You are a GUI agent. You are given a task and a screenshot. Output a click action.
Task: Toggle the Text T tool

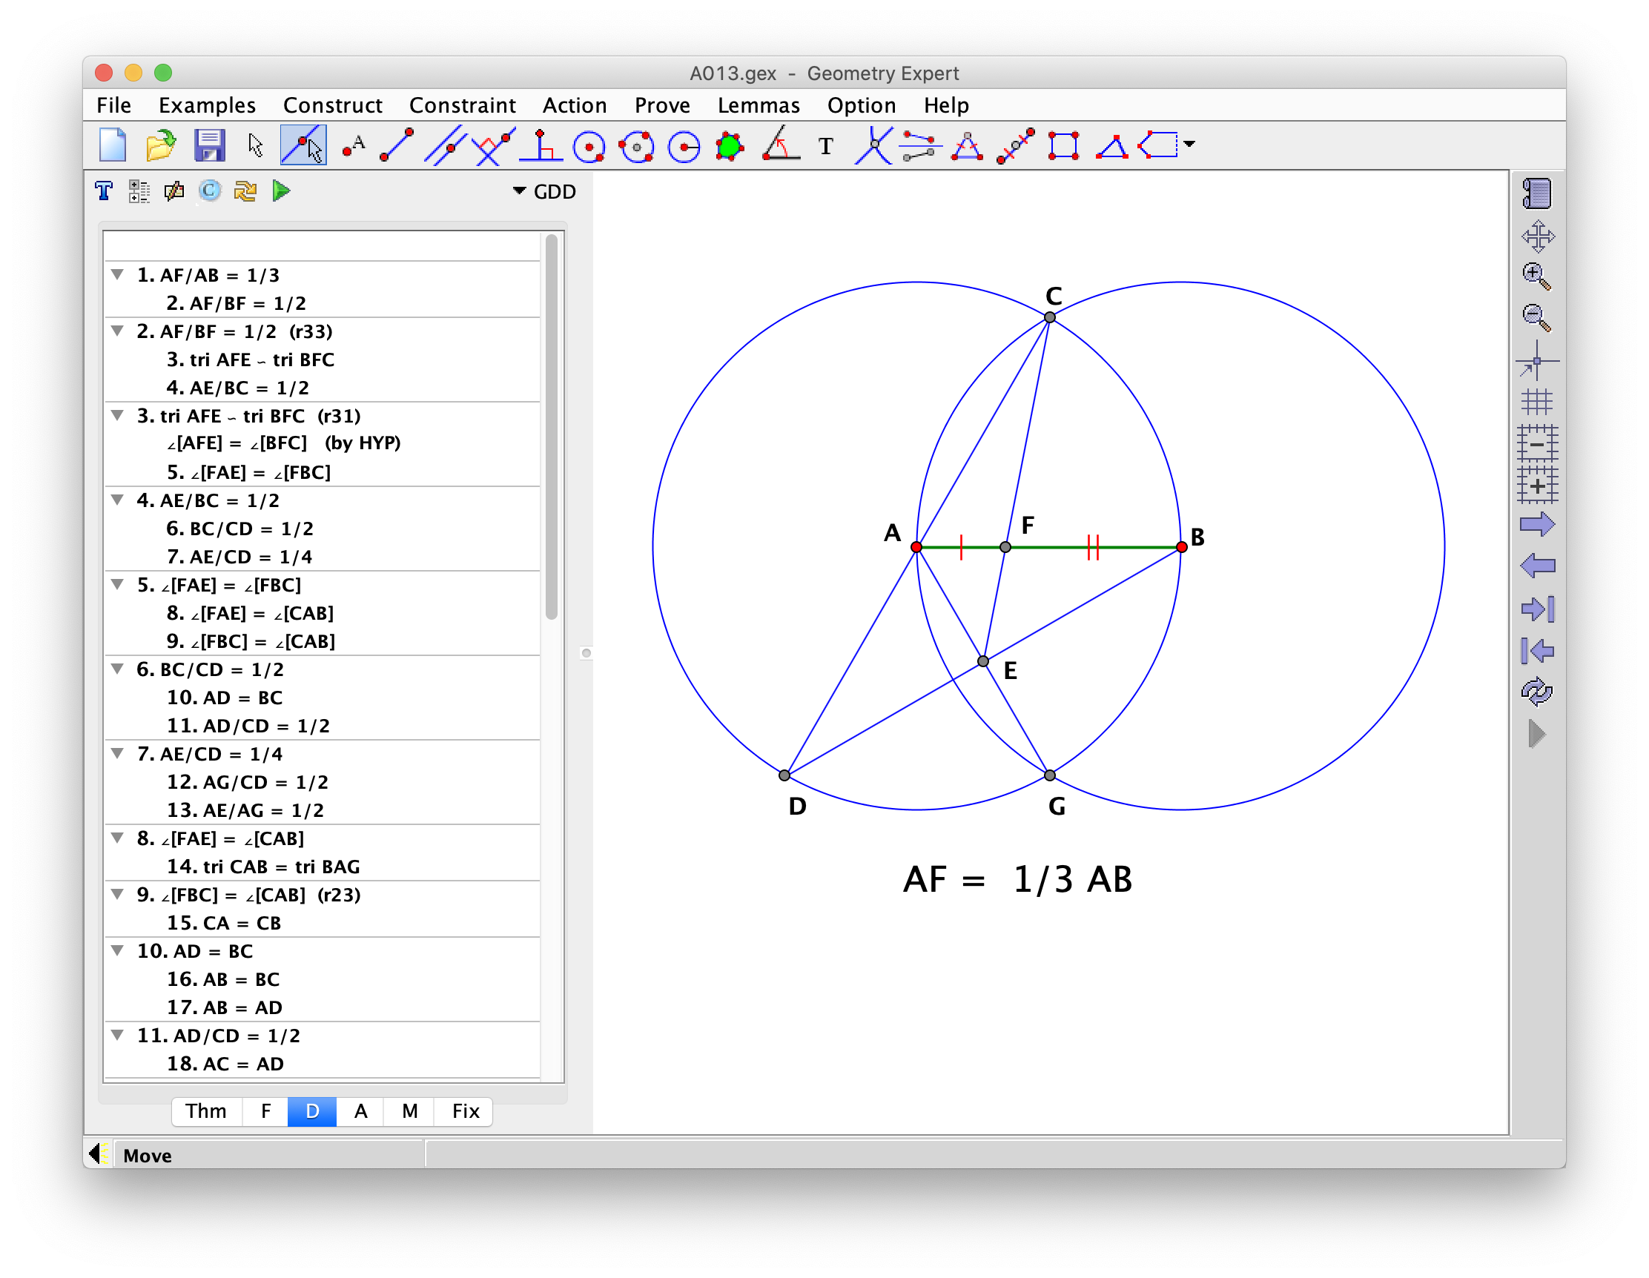pyautogui.click(x=826, y=146)
